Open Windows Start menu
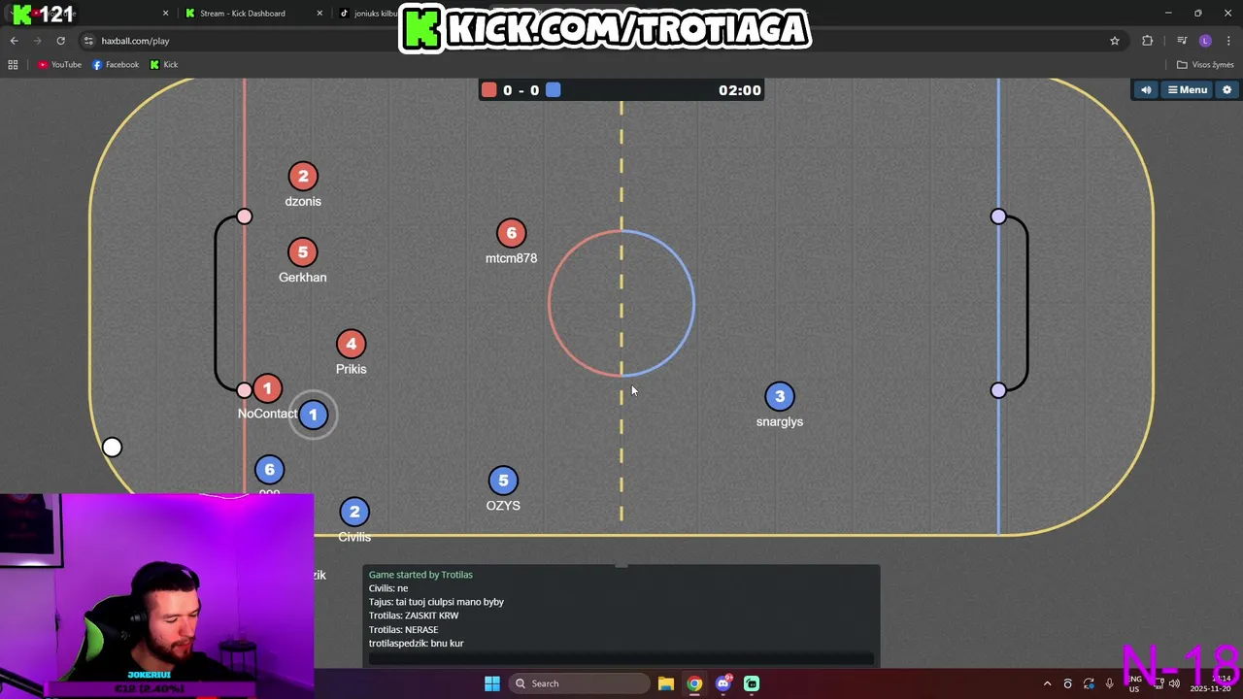Screen dimensions: 1243x699 click(x=492, y=683)
